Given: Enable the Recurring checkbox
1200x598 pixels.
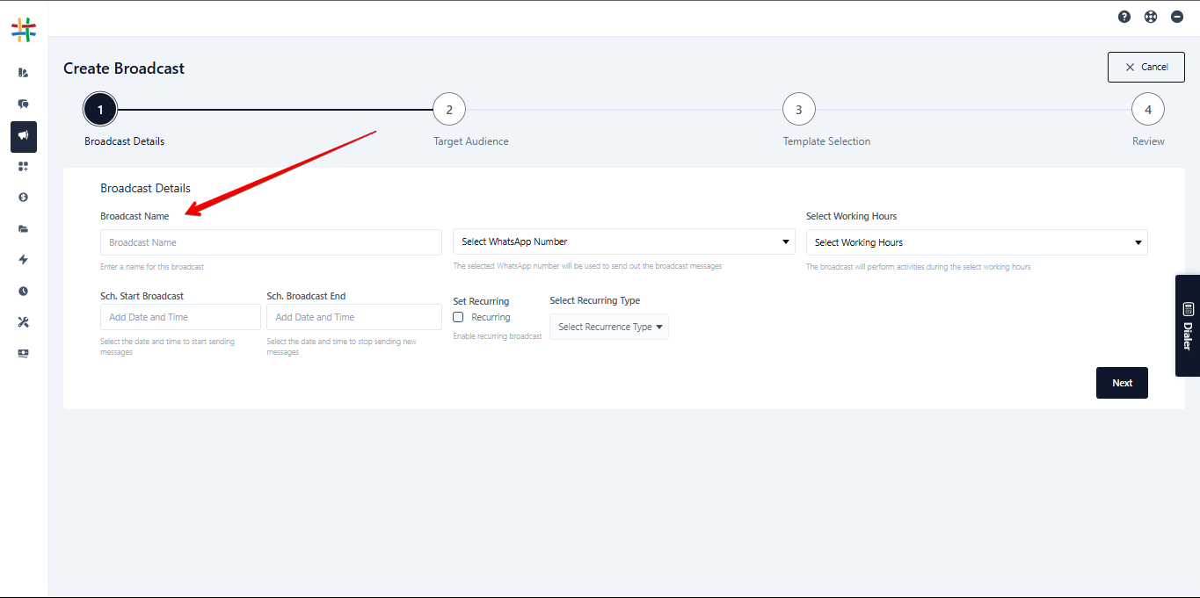Looking at the screenshot, I should [x=458, y=317].
